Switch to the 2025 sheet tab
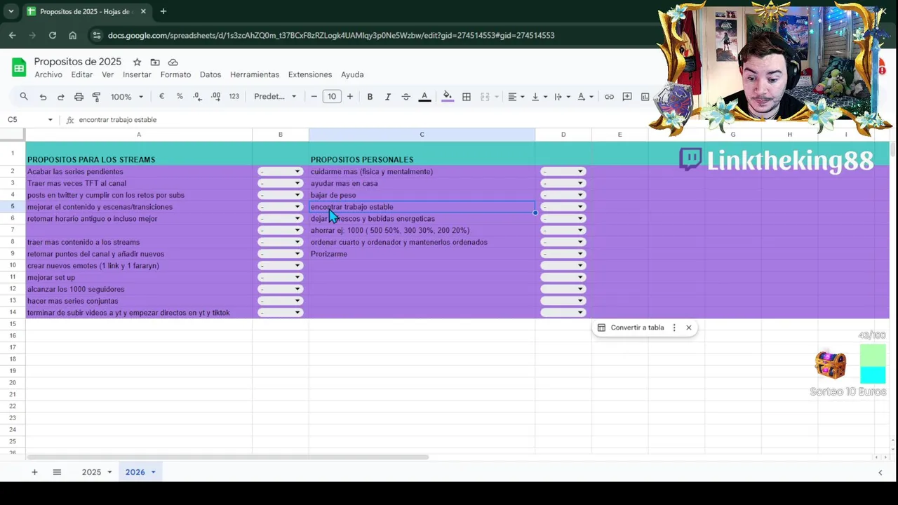Image resolution: width=898 pixels, height=505 pixels. pyautogui.click(x=91, y=472)
